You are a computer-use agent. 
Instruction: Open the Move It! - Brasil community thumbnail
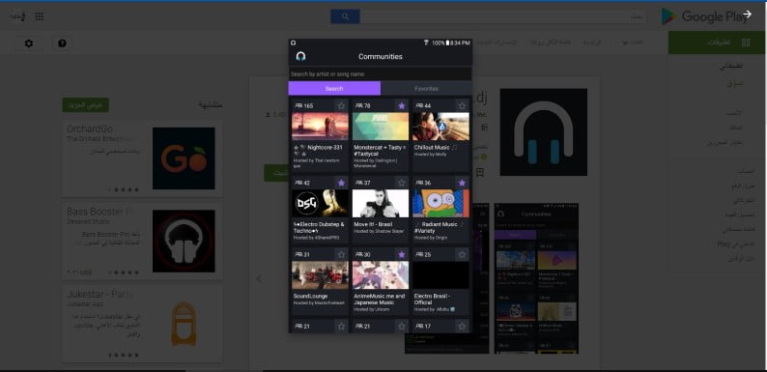(x=380, y=203)
